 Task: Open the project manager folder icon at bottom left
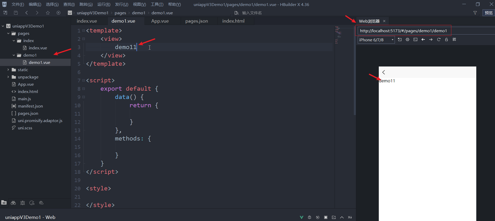[4, 203]
